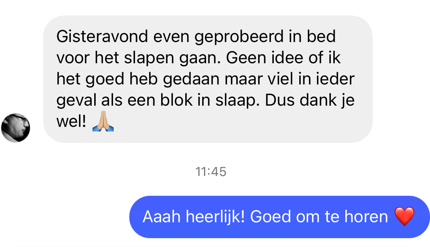Select the 11:45 timestamp
This screenshot has height=247, width=430.
pos(211,172)
